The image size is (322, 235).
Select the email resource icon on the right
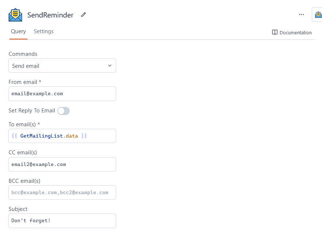pyautogui.click(x=317, y=15)
